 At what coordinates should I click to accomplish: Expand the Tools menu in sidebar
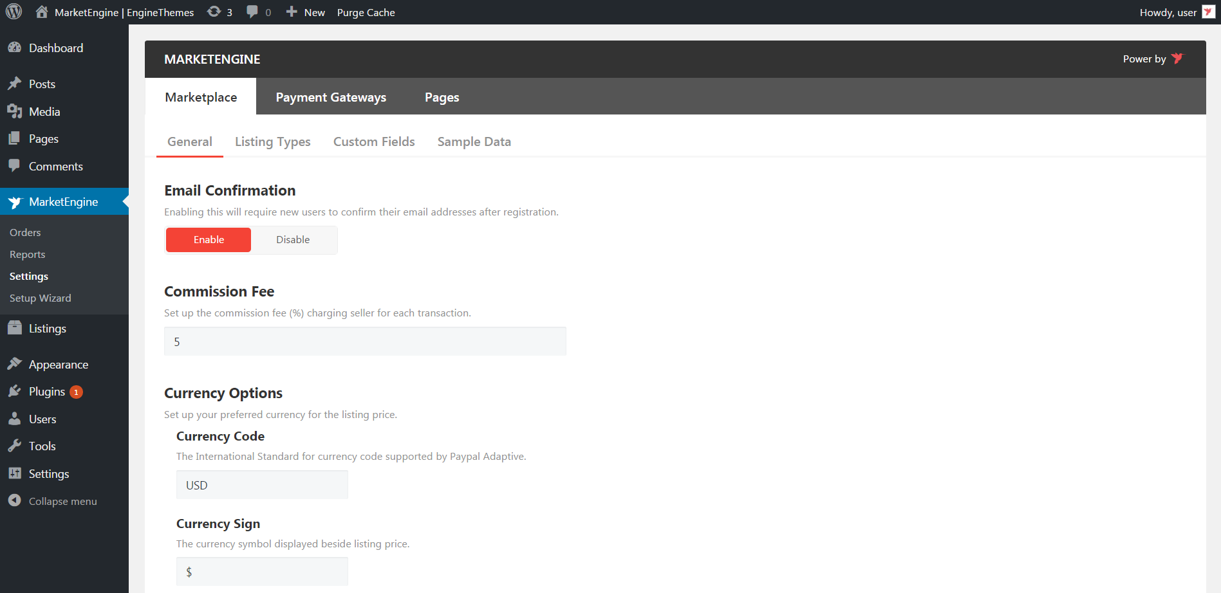point(42,446)
